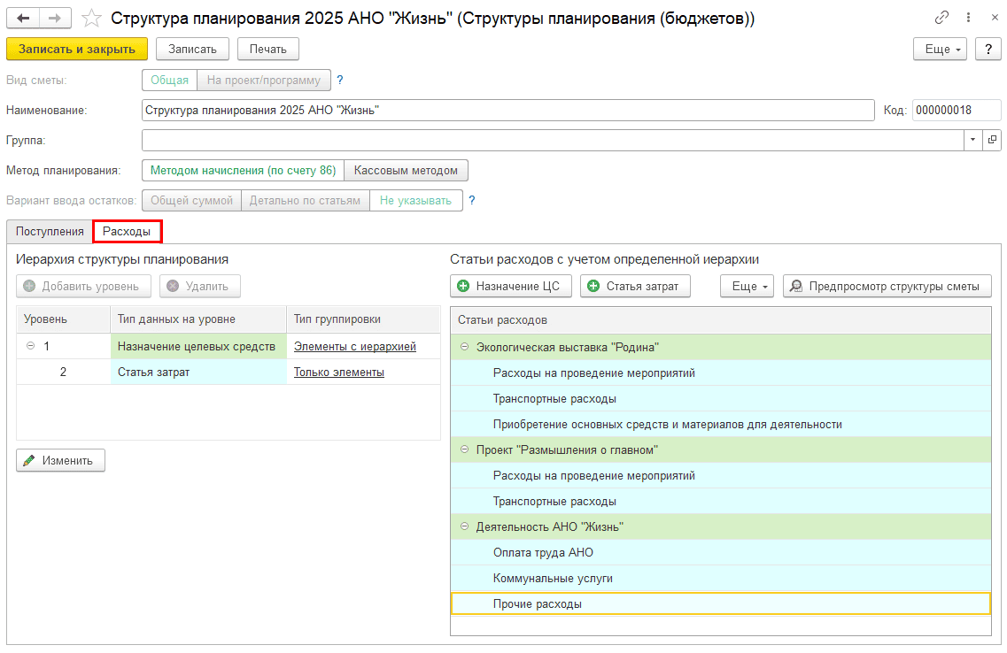Click the back navigation arrow
The width and height of the screenshot is (1007, 653).
click(23, 18)
